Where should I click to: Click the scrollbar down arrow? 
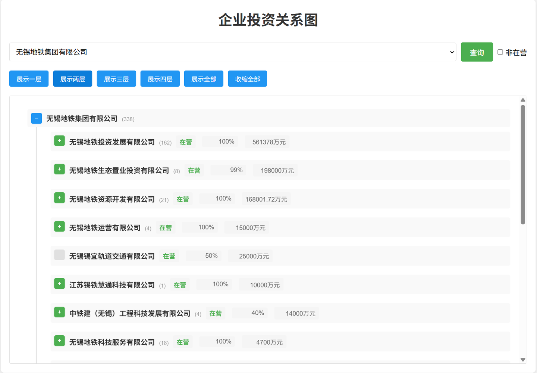[523, 360]
